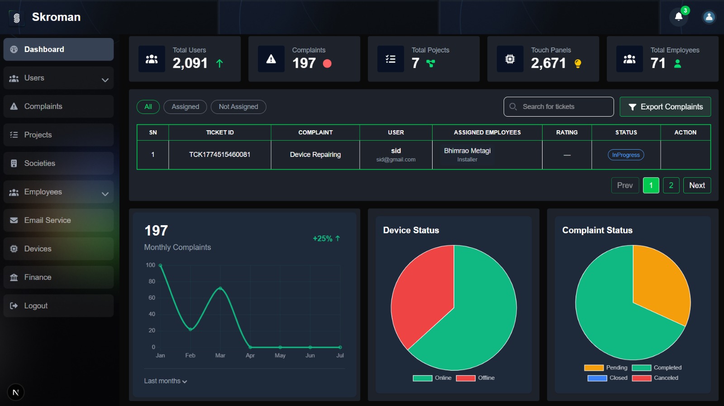Click the Total Users group icon
Image resolution: width=724 pixels, height=406 pixels.
(152, 59)
